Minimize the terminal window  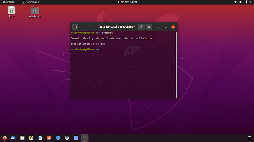158,27
